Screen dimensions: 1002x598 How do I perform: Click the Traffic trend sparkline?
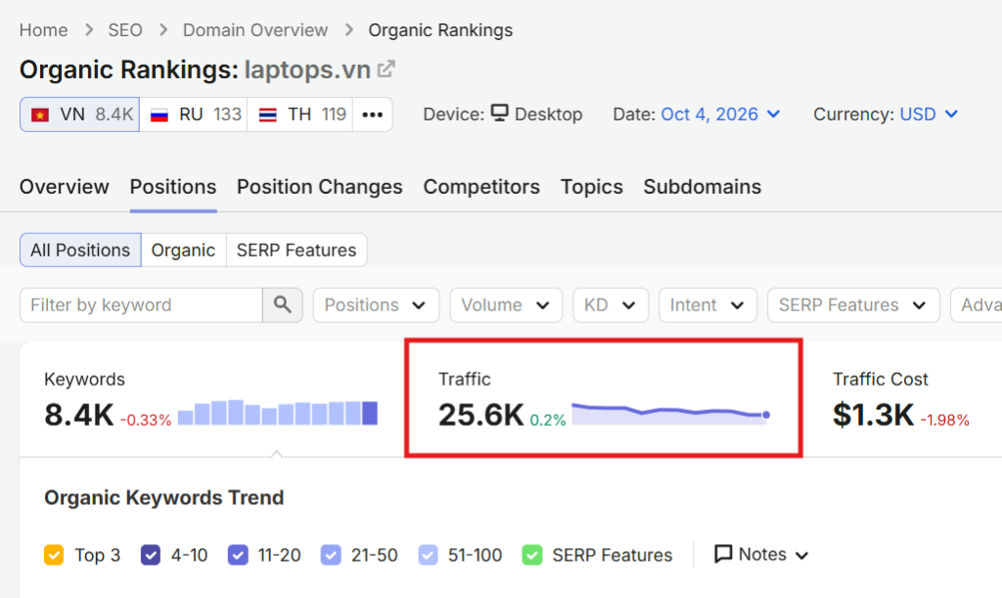(671, 413)
